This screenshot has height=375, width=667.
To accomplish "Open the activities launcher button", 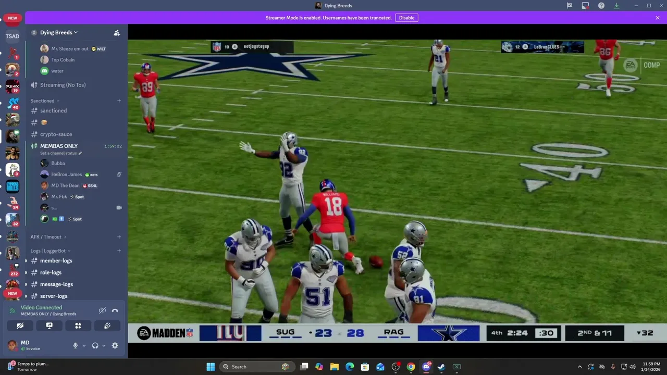I will 78,326.
